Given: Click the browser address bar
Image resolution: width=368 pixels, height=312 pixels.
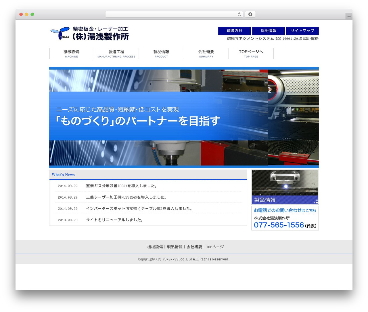Looking at the screenshot, I should coord(174,14).
